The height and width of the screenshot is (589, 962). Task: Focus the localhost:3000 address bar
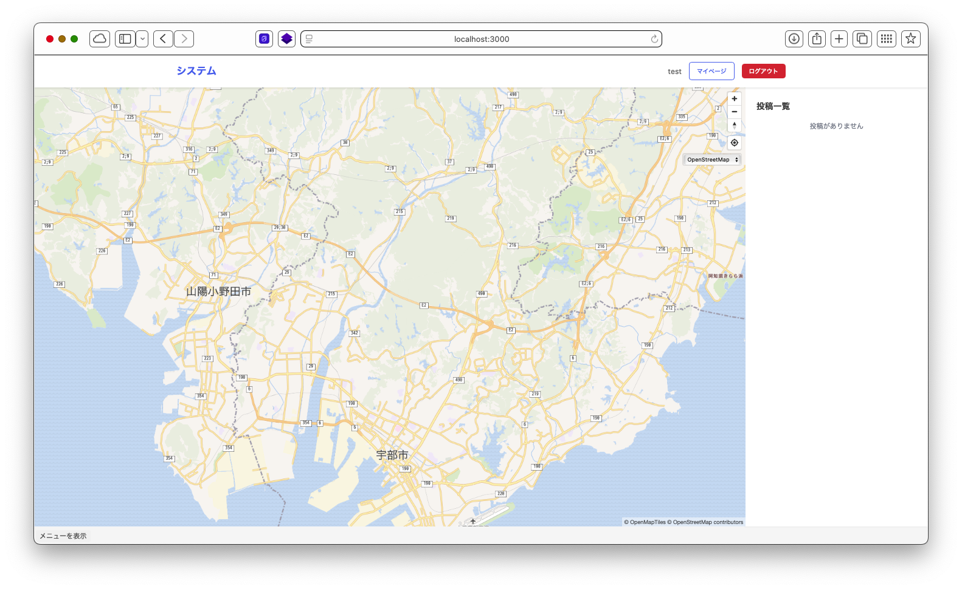[481, 39]
